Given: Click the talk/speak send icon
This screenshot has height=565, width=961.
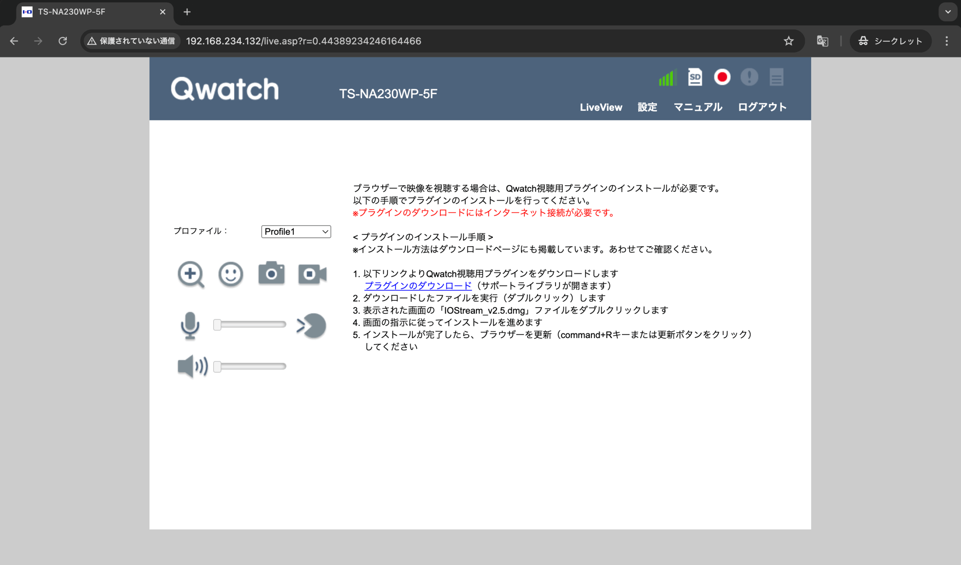Looking at the screenshot, I should (312, 326).
